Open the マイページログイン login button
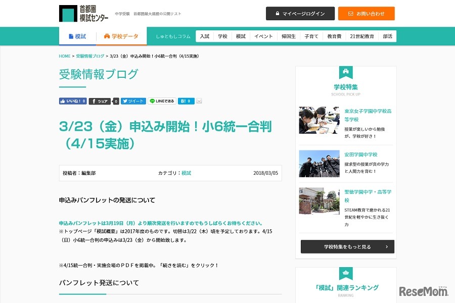This screenshot has width=455, height=303. click(300, 14)
